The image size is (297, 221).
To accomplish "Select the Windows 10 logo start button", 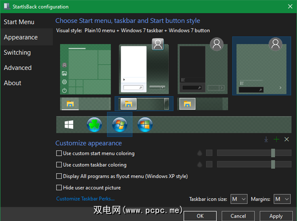I will point(69,125).
